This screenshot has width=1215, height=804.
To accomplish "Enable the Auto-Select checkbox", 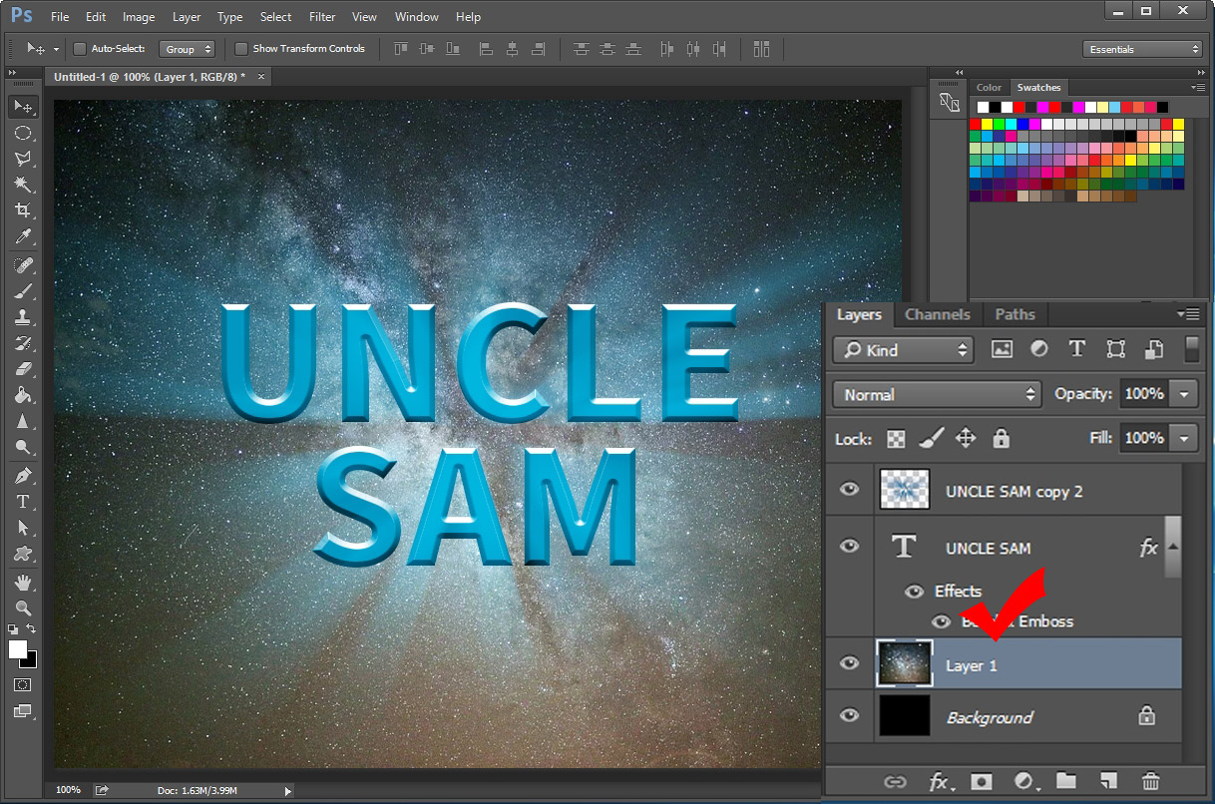I will click(x=80, y=49).
